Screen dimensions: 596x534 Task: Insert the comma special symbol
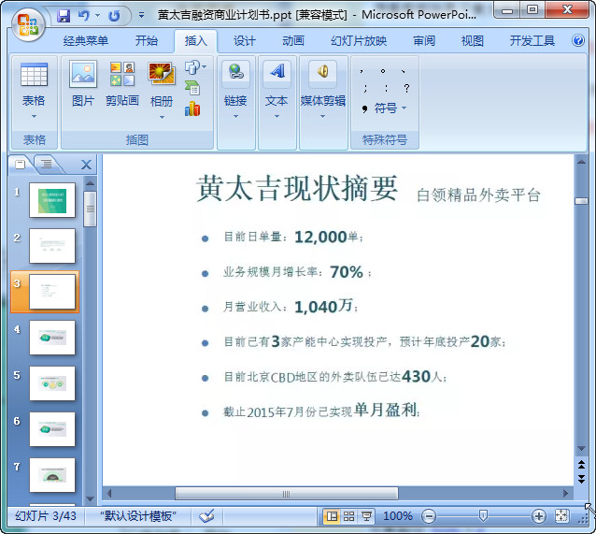362,71
